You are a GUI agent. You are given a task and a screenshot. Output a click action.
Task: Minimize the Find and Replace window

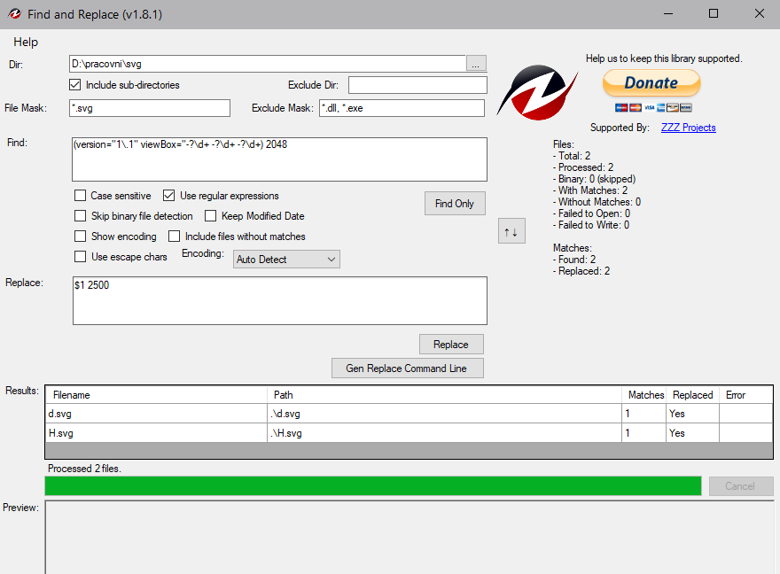[668, 13]
